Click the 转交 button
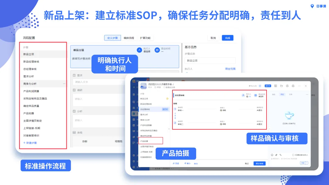This screenshot has height=185, width=329. coord(196,164)
